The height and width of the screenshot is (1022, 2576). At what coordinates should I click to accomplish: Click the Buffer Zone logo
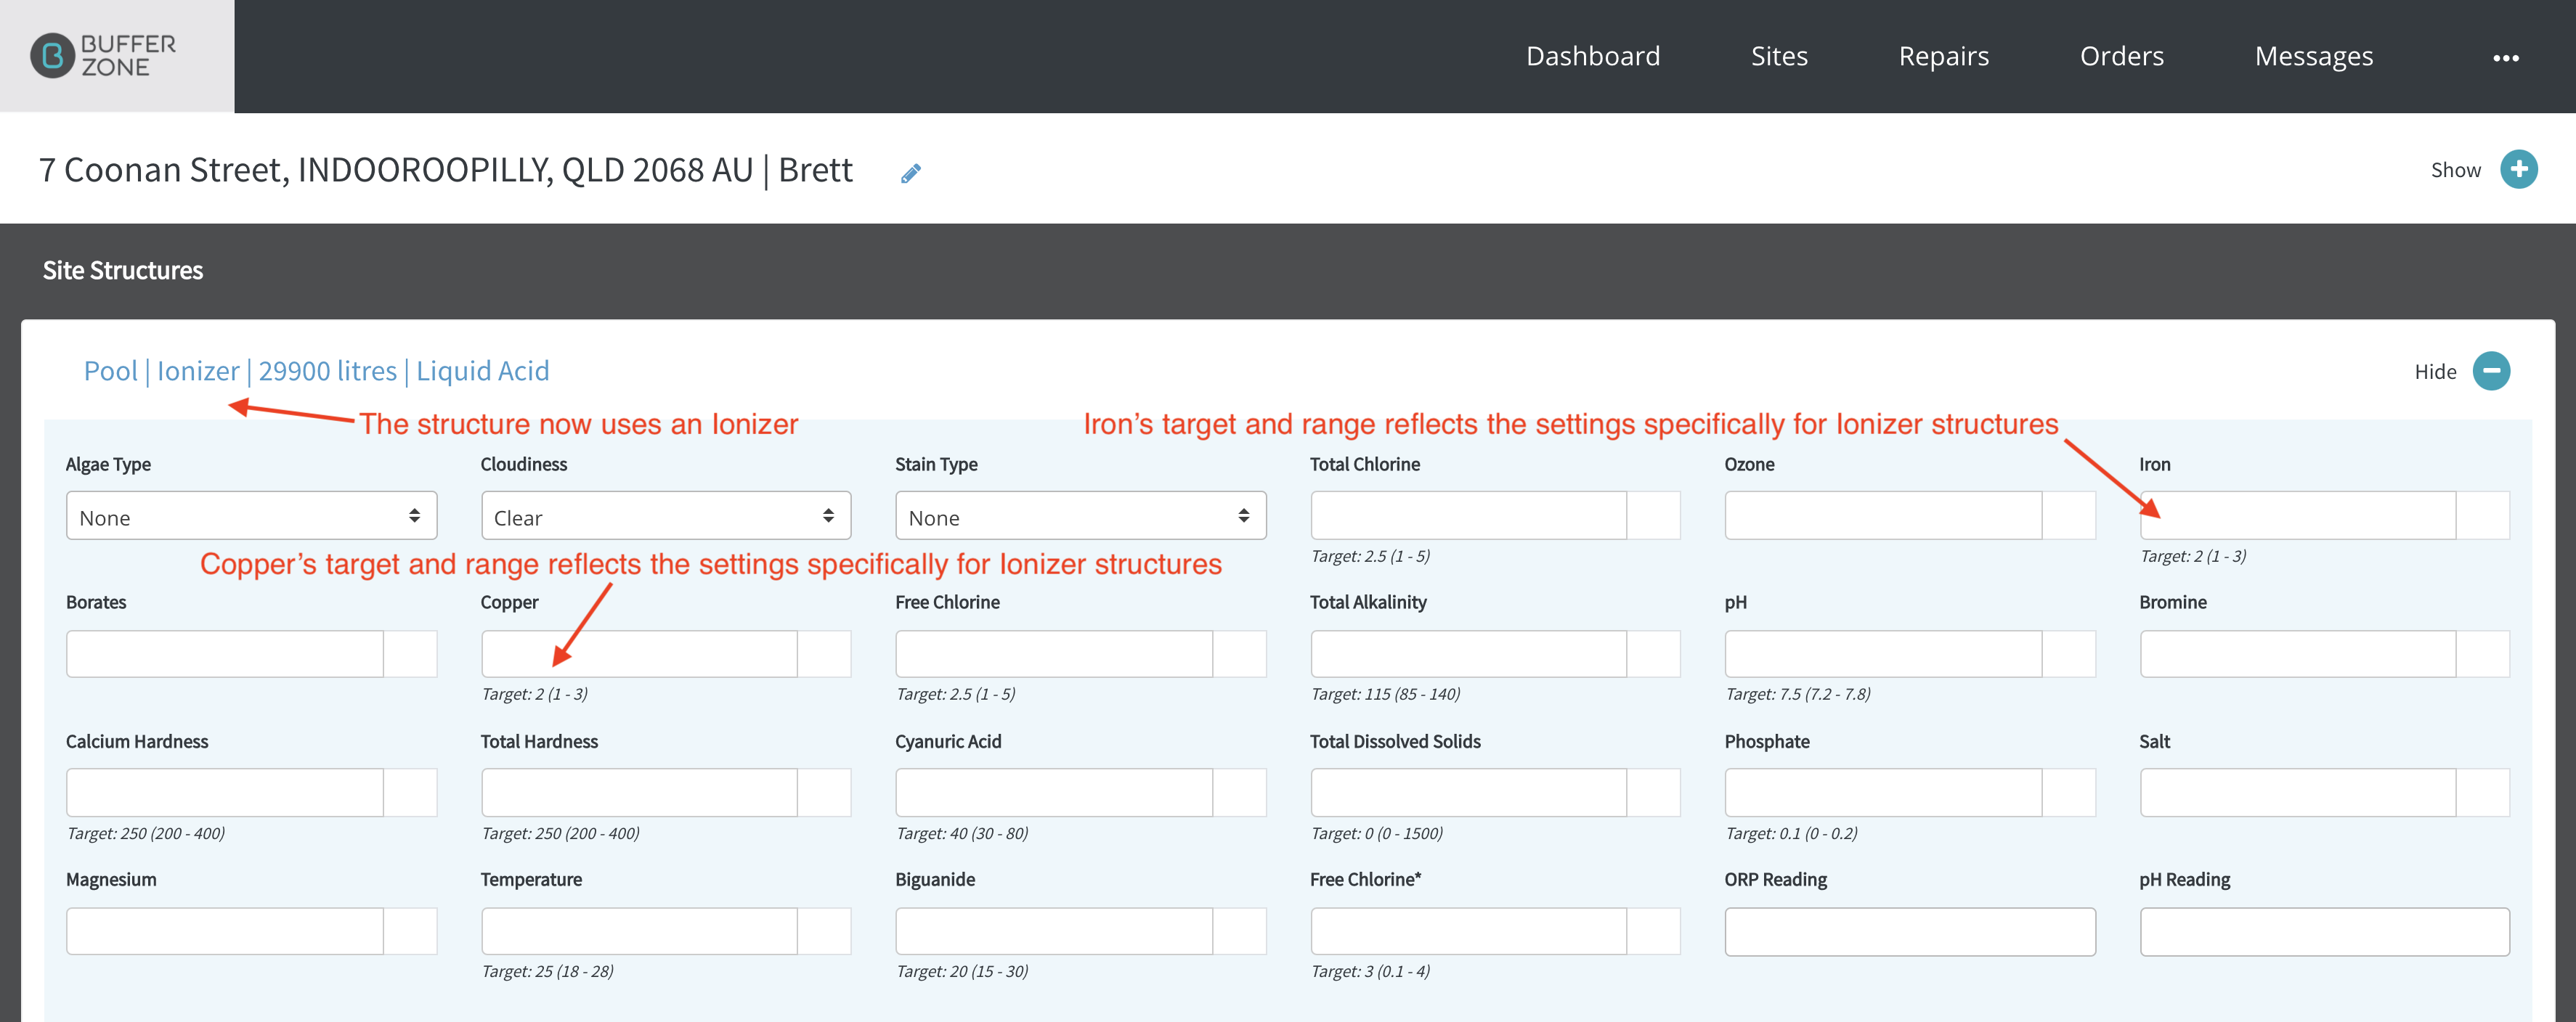[104, 56]
